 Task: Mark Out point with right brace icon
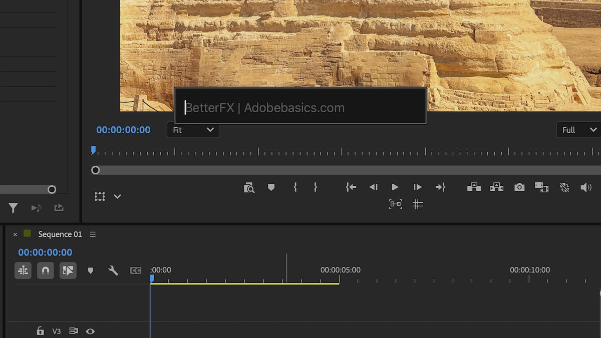315,187
